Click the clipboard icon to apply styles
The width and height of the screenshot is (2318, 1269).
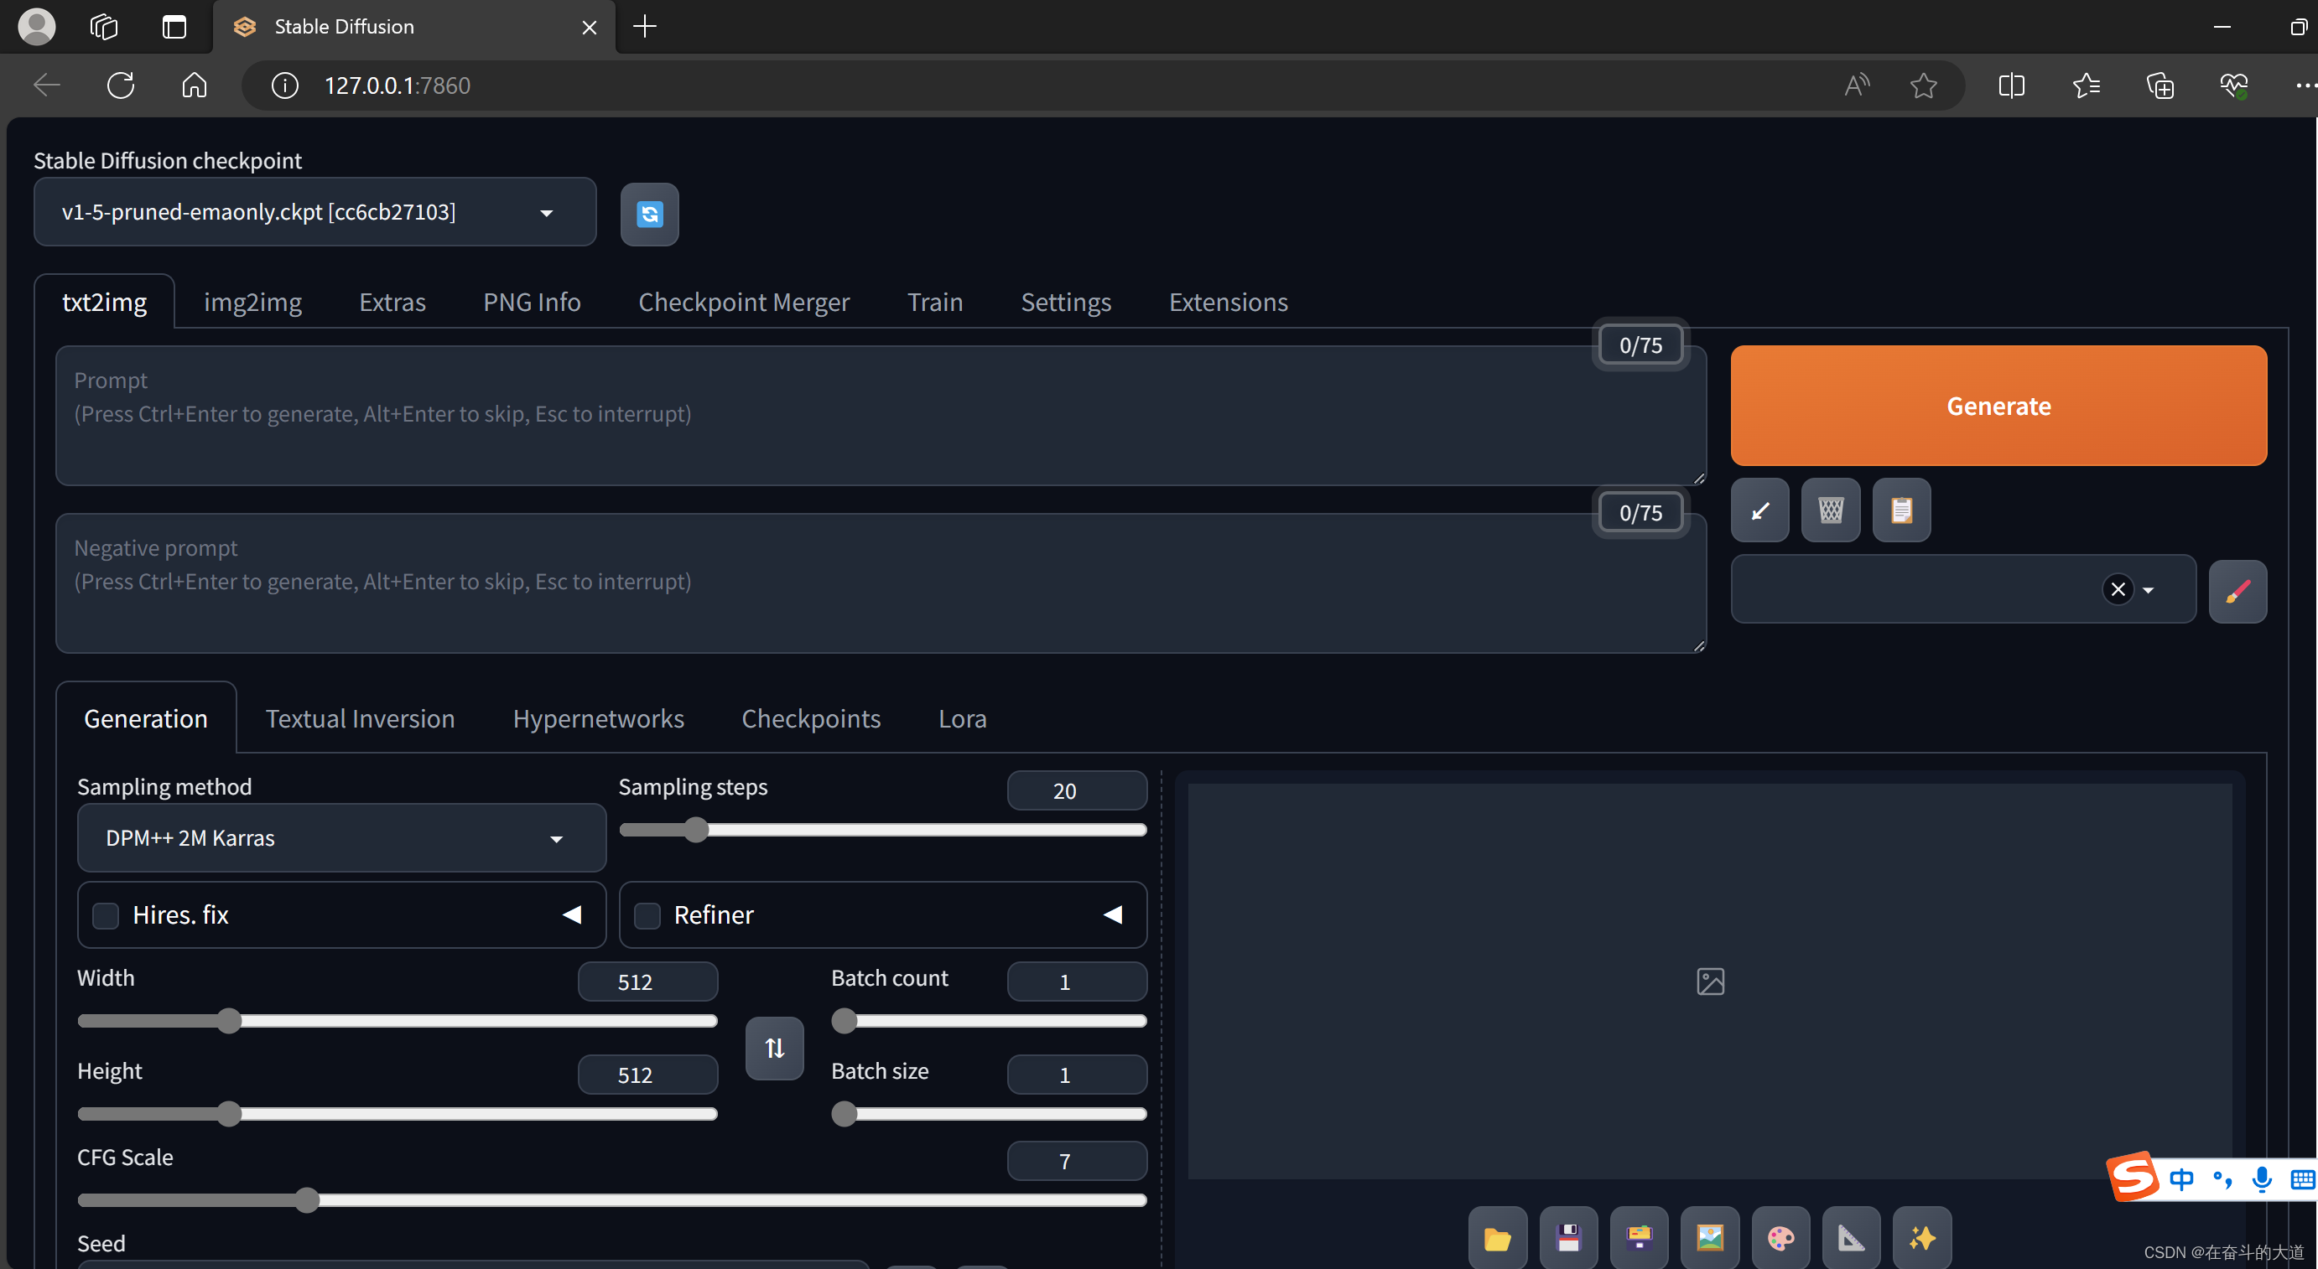tap(1900, 510)
